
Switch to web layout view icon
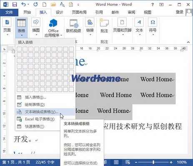coord(128,162)
